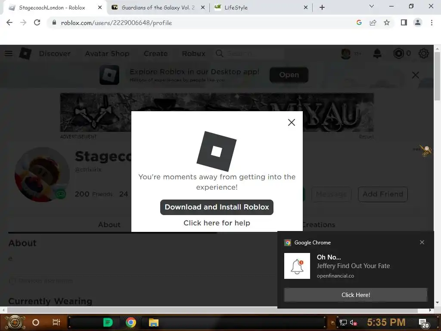441x331 pixels.
Task: Report the advertisement
Action: 366,137
